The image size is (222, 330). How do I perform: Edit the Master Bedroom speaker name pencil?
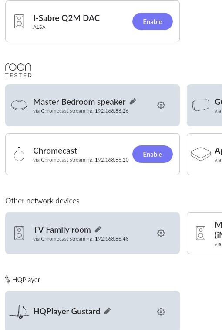pos(133,101)
